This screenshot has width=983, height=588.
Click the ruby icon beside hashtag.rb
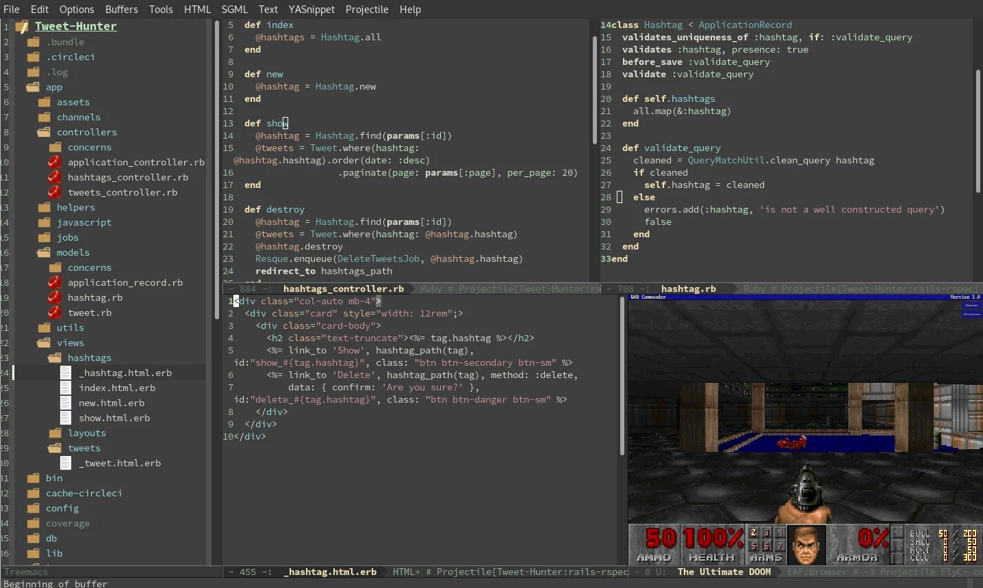tap(55, 297)
